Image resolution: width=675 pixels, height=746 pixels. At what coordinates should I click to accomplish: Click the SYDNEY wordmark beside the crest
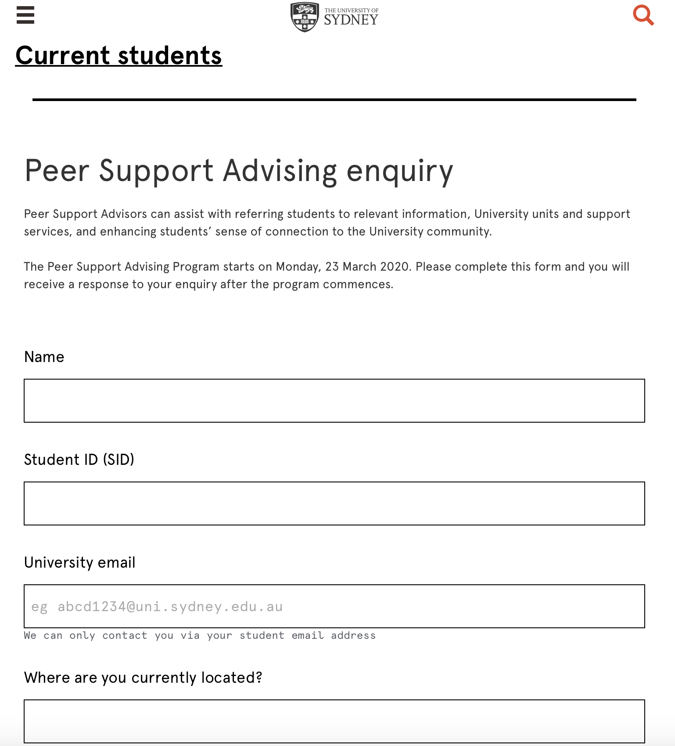point(351,19)
